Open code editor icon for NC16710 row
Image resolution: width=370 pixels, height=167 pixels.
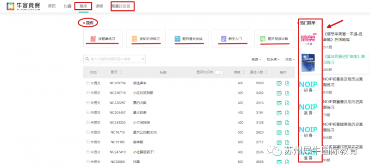pyautogui.click(x=279, y=132)
